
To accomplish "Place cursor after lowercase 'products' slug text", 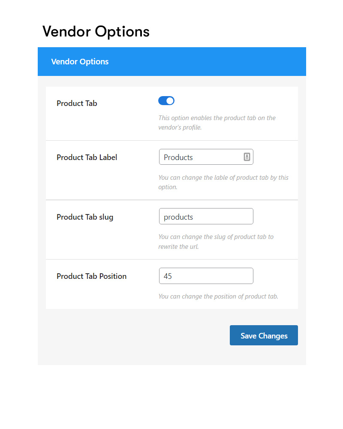I will 194,217.
